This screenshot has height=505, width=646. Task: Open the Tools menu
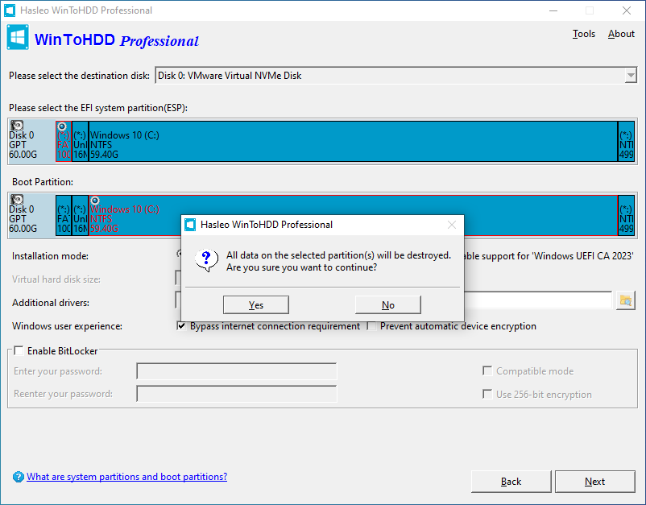pyautogui.click(x=584, y=34)
